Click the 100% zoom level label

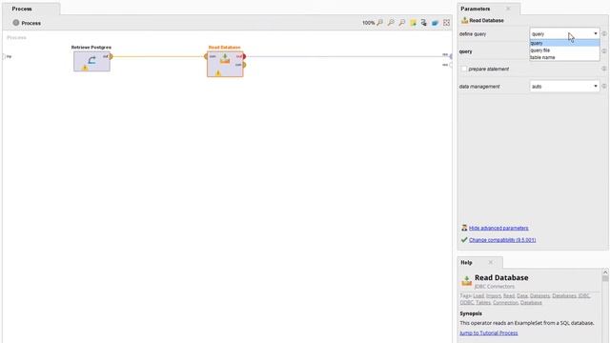pos(368,23)
